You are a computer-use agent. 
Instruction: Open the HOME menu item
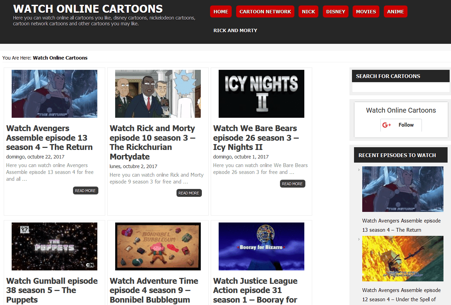pyautogui.click(x=221, y=11)
